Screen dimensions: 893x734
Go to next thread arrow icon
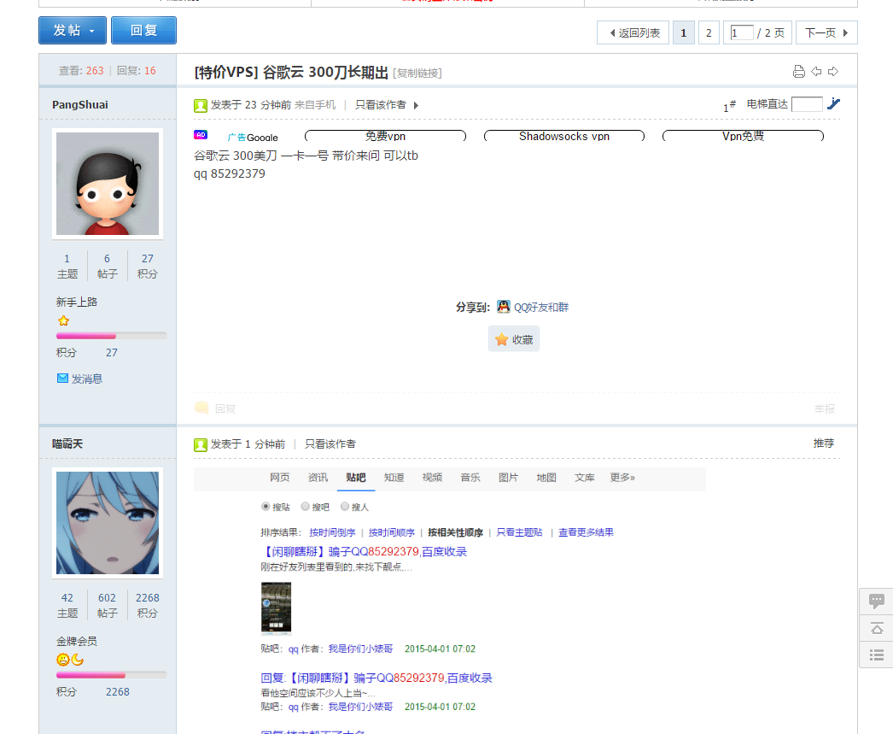pyautogui.click(x=833, y=71)
